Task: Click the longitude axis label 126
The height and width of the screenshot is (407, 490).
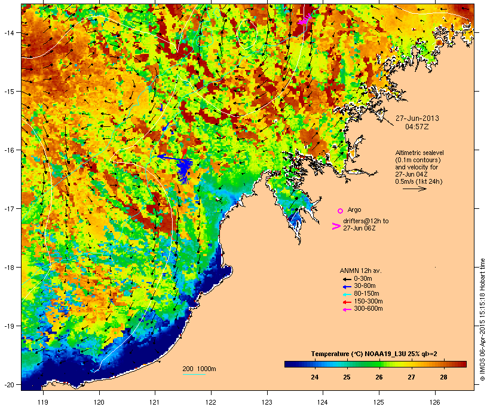Action: (434, 402)
